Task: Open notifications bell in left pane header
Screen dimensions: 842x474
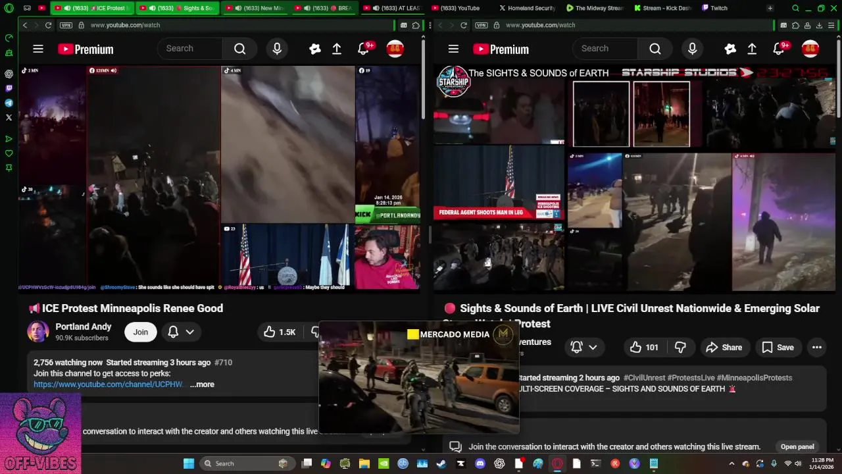Action: pyautogui.click(x=364, y=49)
